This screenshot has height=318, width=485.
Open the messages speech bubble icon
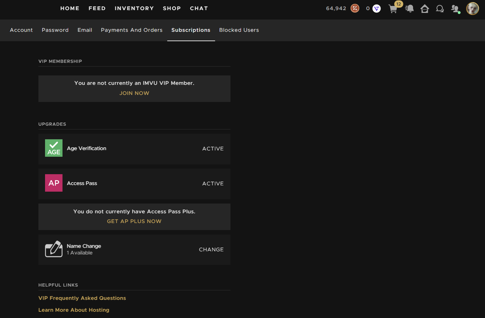click(x=440, y=9)
